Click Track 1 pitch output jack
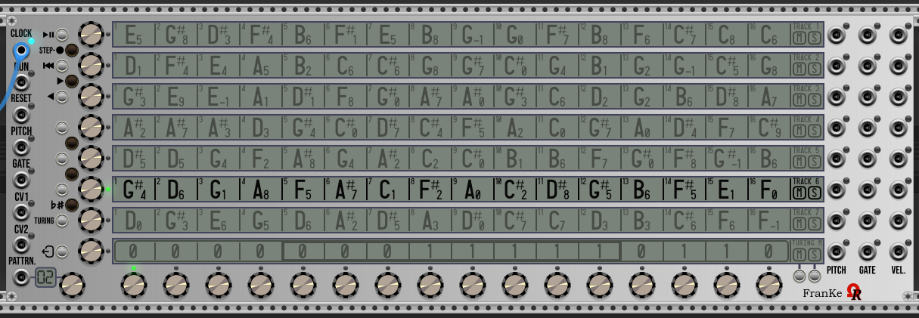919x318 pixels. click(x=837, y=35)
